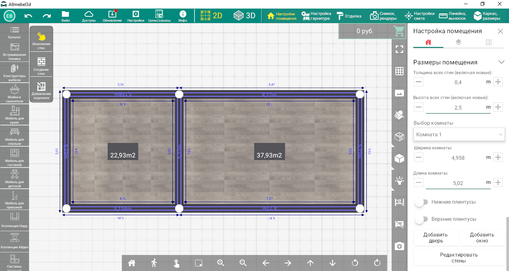The width and height of the screenshot is (509, 271).
Task: Open Линейка, выноски tab
Action: coord(452,16)
